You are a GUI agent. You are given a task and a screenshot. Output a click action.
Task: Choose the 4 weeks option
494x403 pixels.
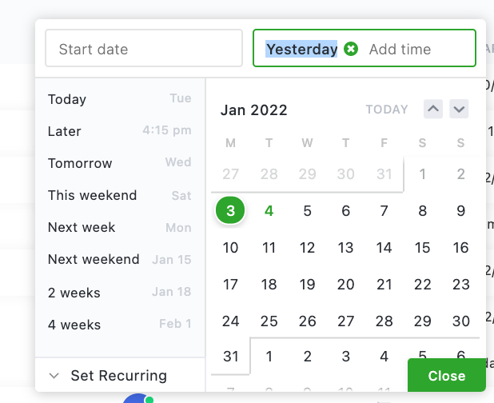120,324
